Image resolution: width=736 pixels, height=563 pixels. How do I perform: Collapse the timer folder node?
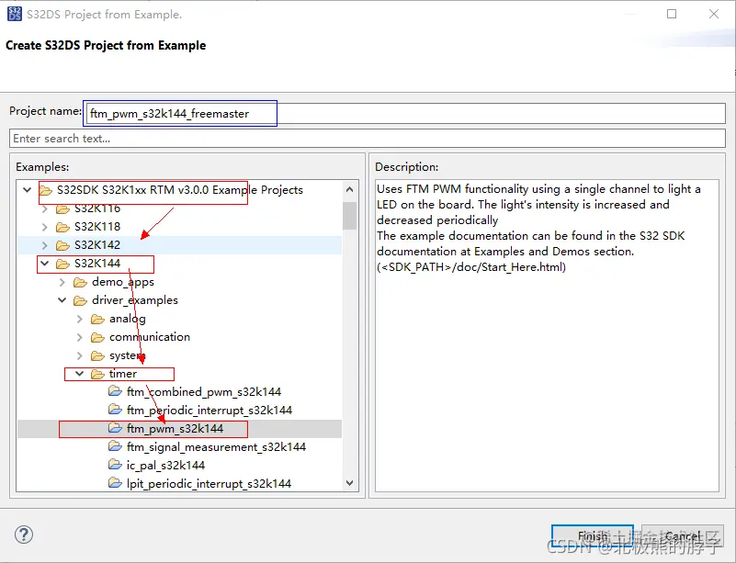tap(79, 374)
